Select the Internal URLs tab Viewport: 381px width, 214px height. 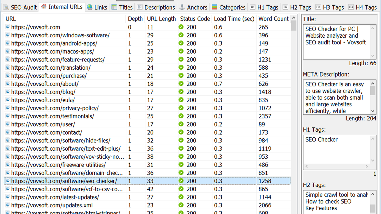tap(62, 7)
